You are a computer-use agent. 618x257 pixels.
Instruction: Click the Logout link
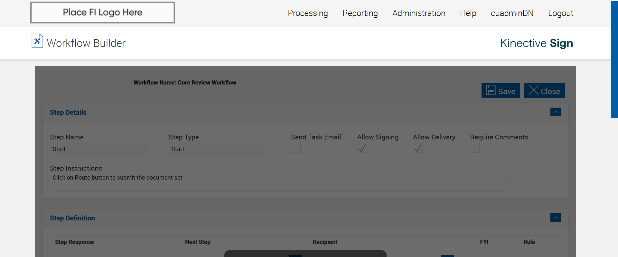561,13
